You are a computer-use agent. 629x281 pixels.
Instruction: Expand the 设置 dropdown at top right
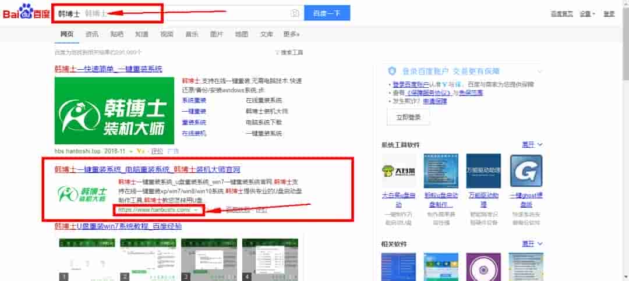(587, 13)
